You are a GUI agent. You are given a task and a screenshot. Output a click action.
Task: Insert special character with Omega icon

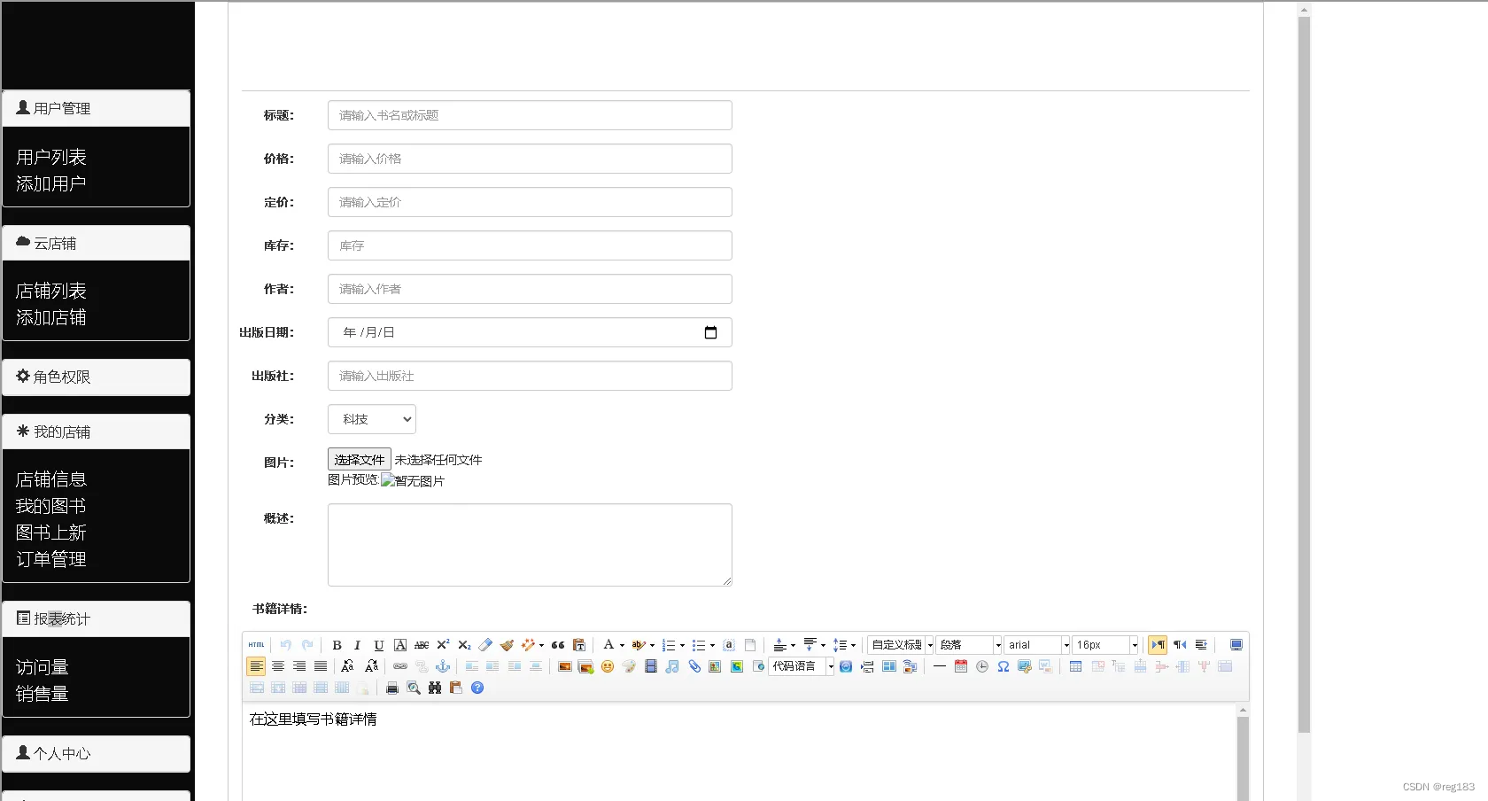(x=1004, y=666)
